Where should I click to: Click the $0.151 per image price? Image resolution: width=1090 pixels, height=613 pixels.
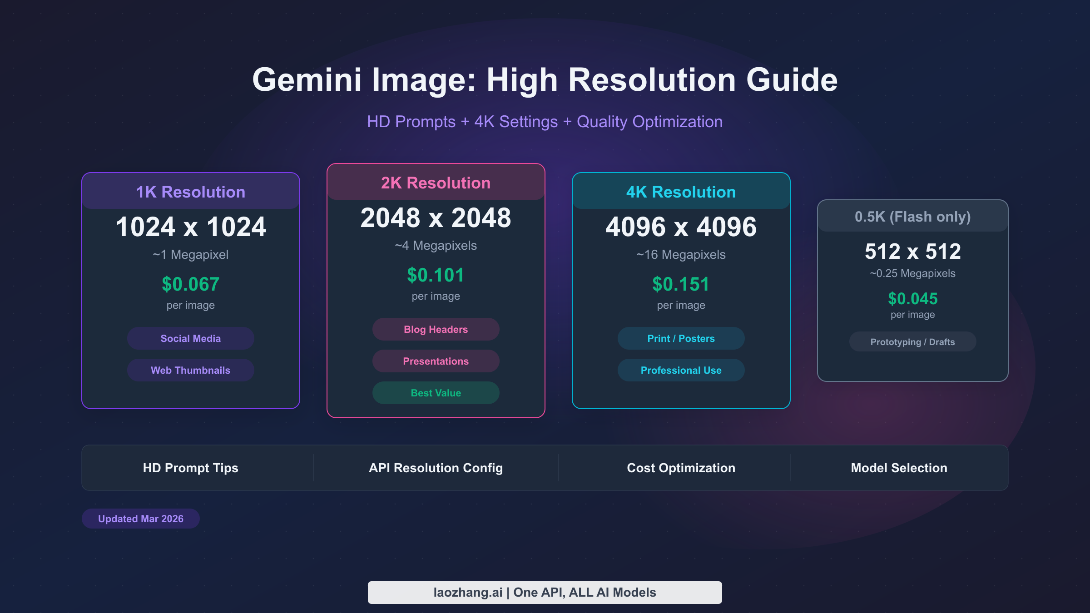pyautogui.click(x=681, y=285)
